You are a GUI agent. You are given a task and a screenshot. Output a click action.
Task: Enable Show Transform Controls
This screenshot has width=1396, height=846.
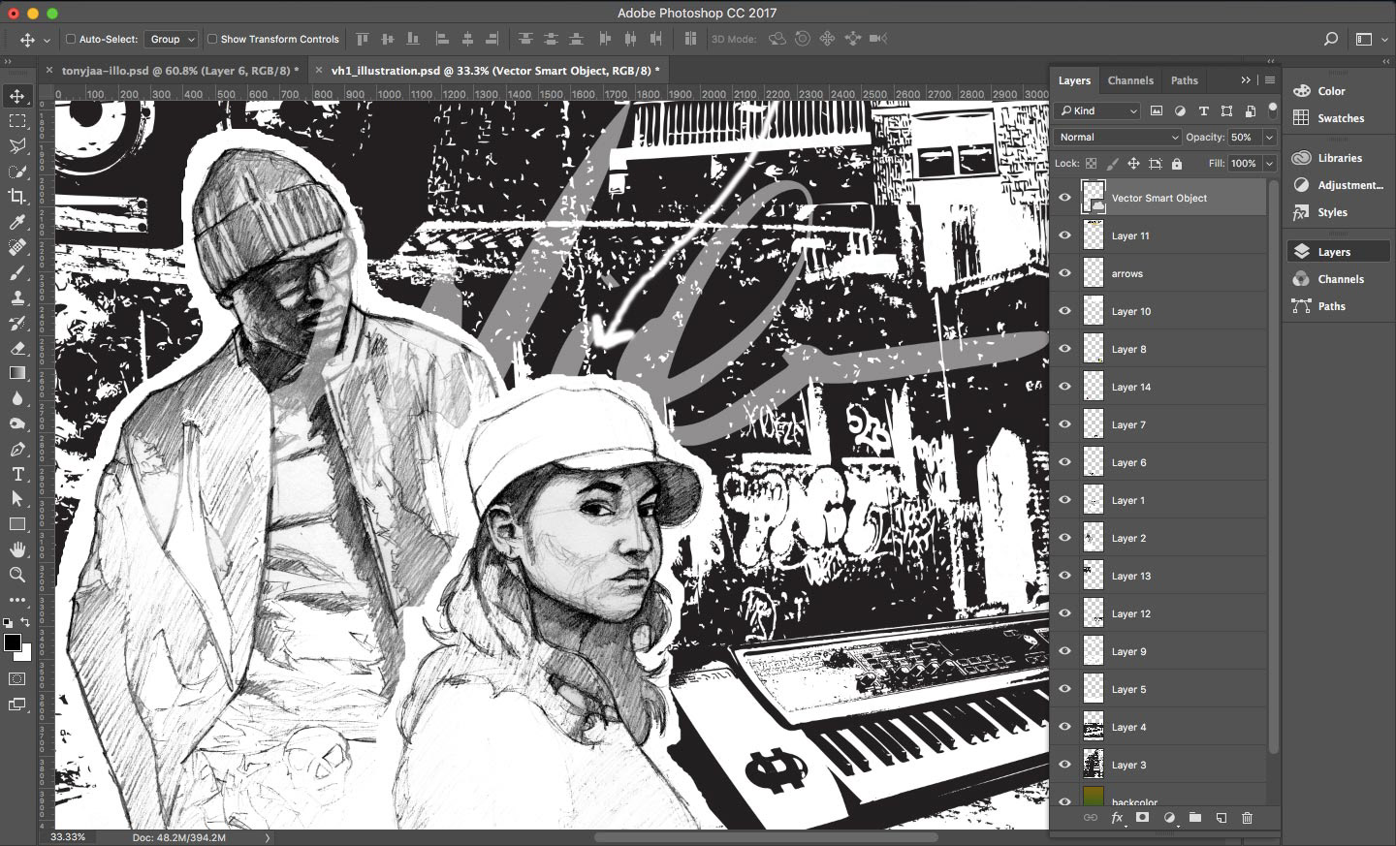212,39
